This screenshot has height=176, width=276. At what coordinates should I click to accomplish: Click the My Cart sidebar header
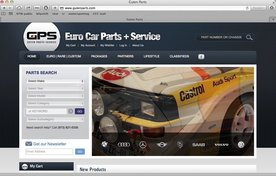click(x=47, y=166)
